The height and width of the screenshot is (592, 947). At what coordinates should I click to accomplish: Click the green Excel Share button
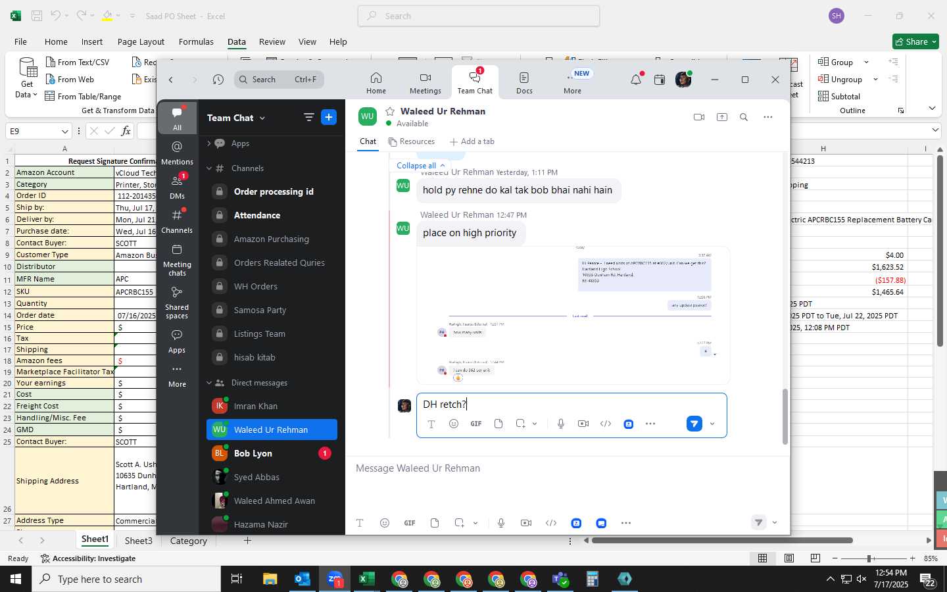click(x=915, y=41)
